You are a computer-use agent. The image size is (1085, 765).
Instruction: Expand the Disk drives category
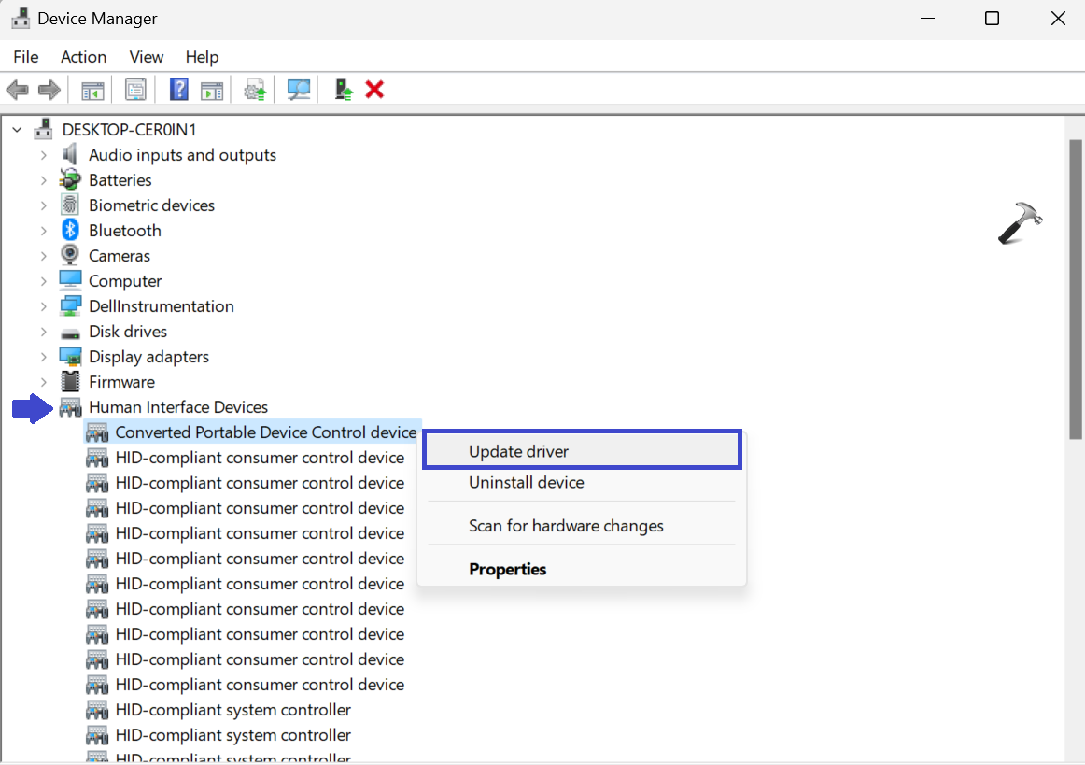click(44, 332)
